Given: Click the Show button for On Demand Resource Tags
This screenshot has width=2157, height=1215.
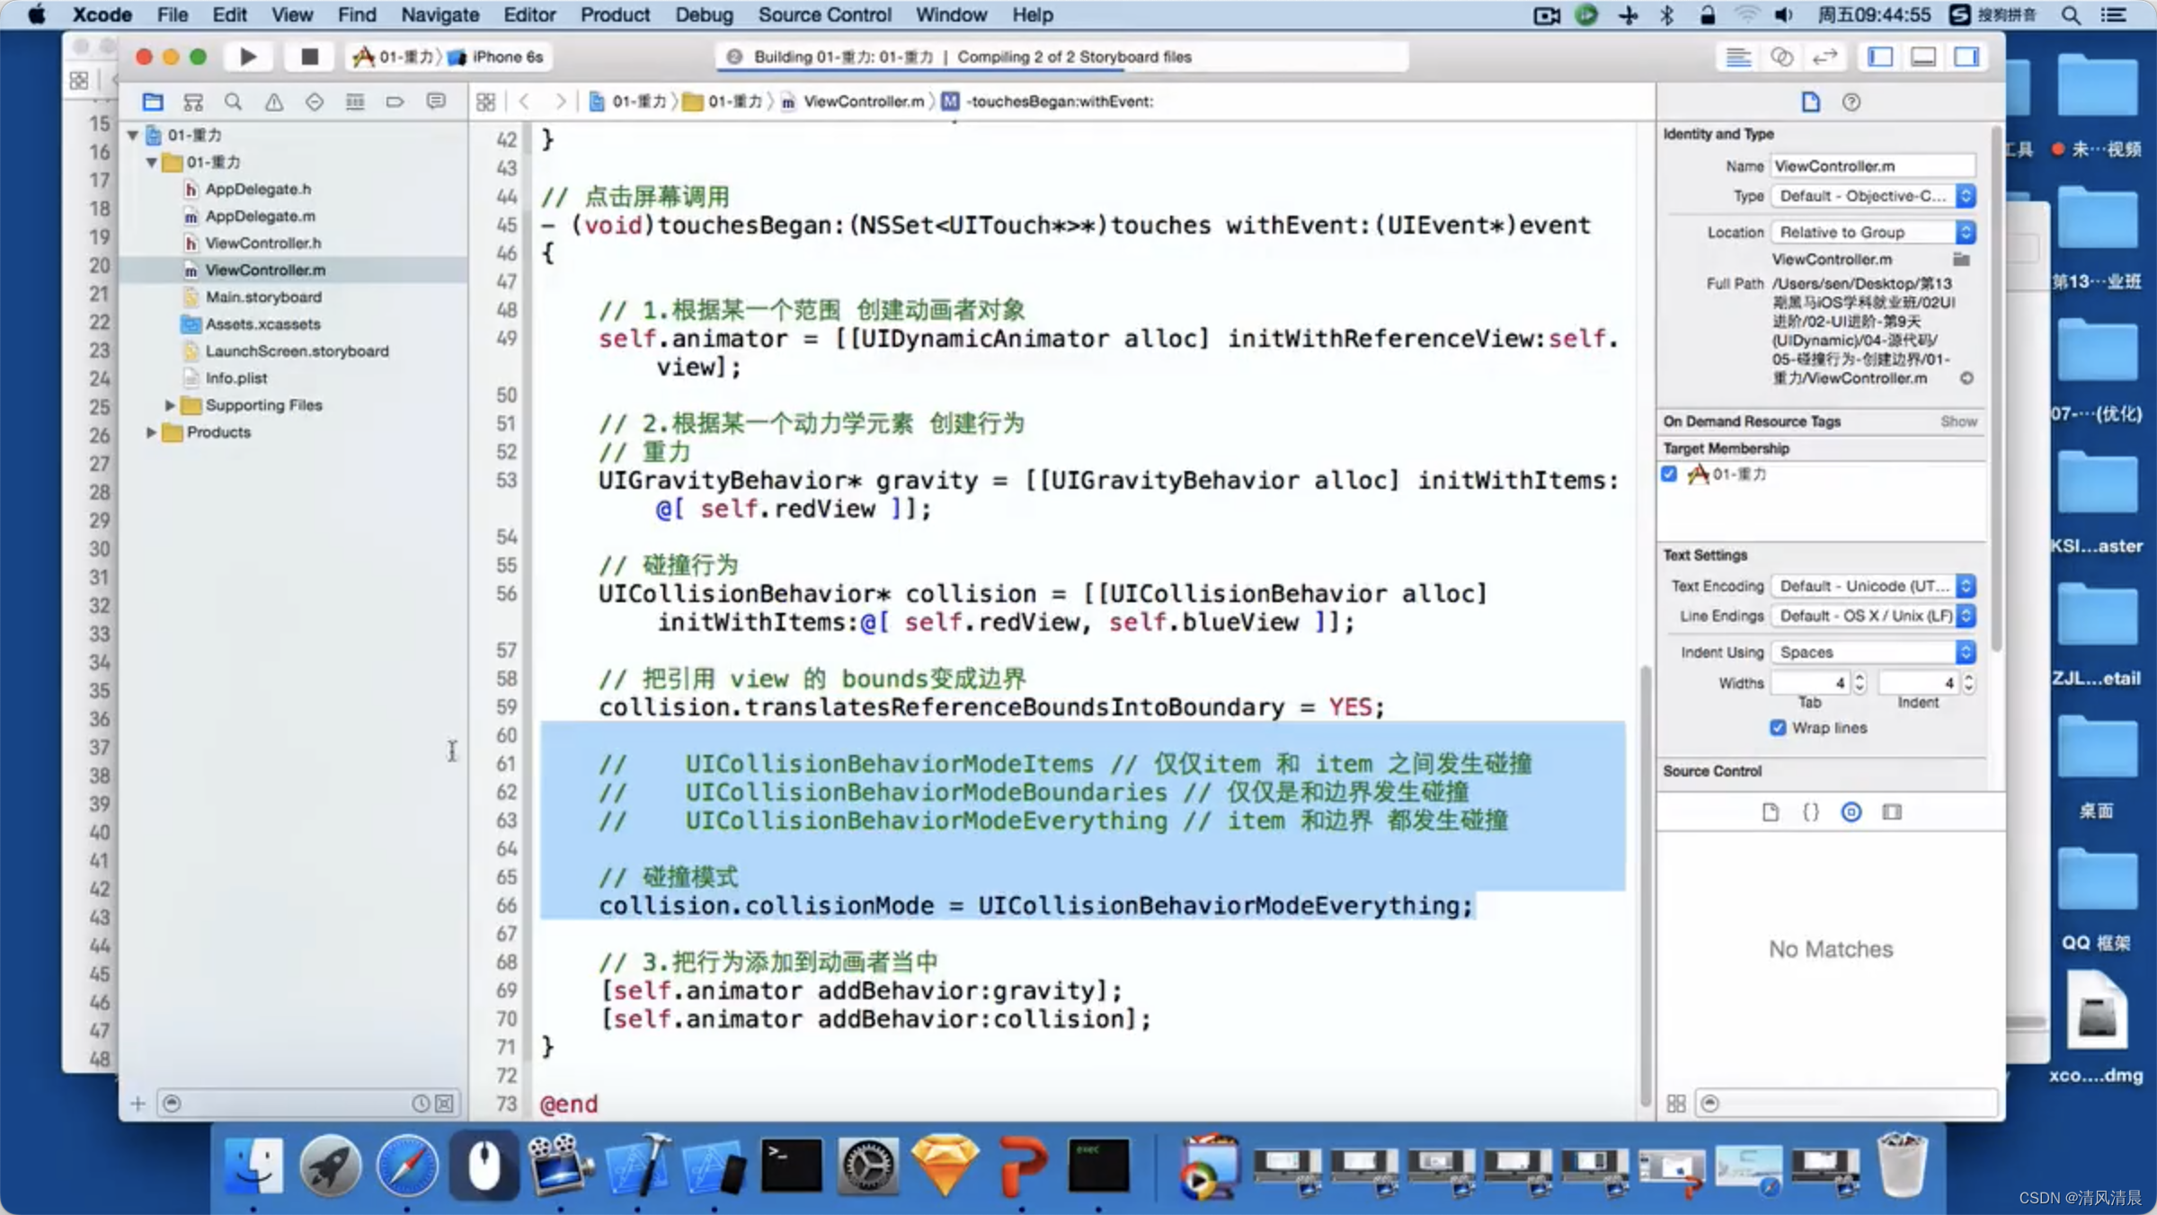Looking at the screenshot, I should point(1960,421).
